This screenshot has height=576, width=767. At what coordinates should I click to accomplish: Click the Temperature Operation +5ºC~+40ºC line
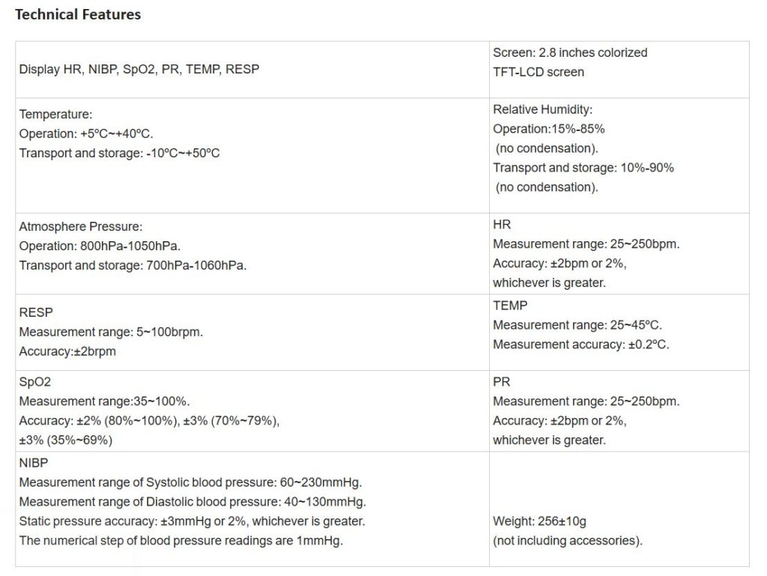(86, 133)
